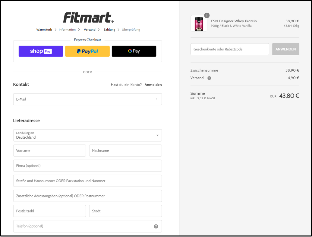Click the total 43,80 € amount

pyautogui.click(x=289, y=96)
